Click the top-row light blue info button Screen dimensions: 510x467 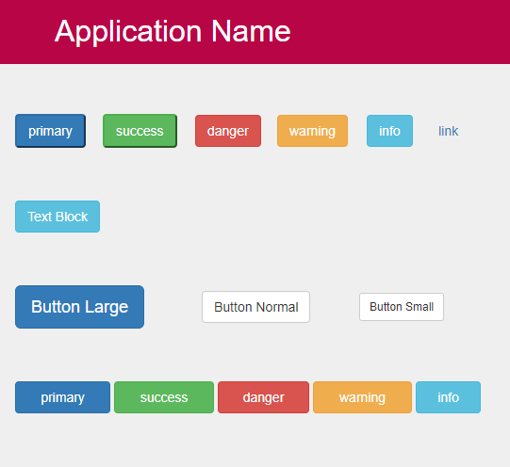coord(389,131)
